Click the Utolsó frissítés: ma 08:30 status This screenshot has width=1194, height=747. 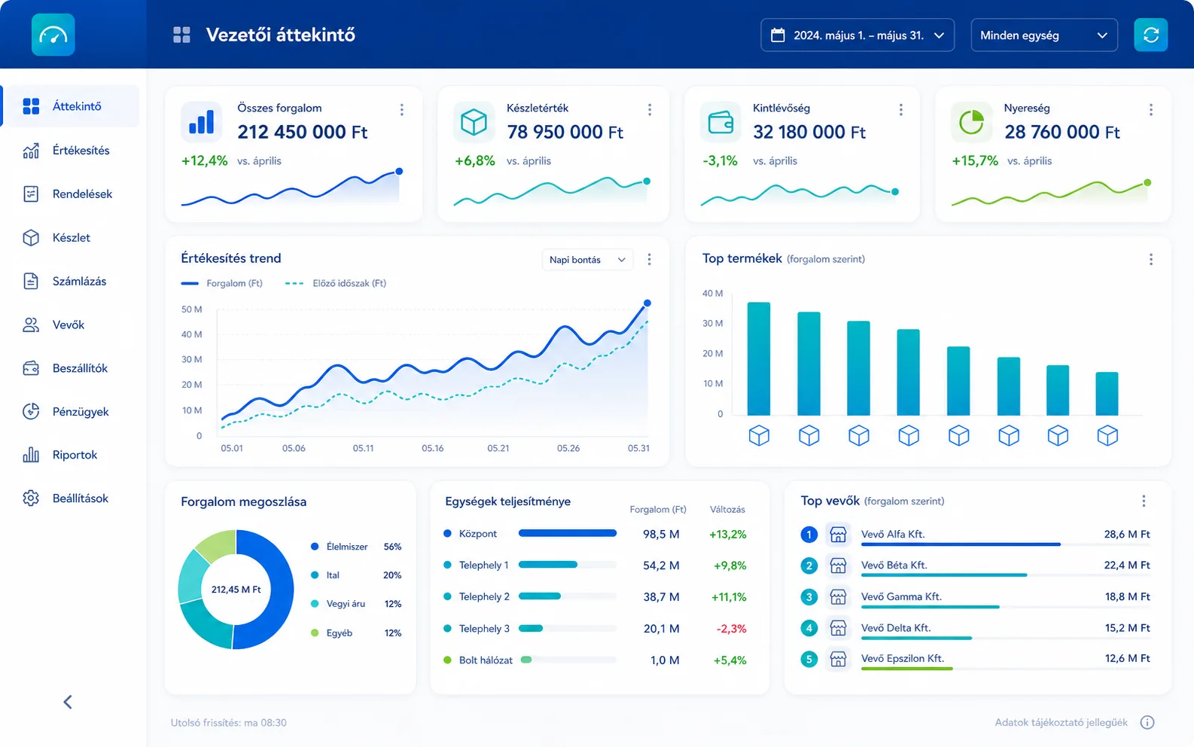tap(229, 723)
